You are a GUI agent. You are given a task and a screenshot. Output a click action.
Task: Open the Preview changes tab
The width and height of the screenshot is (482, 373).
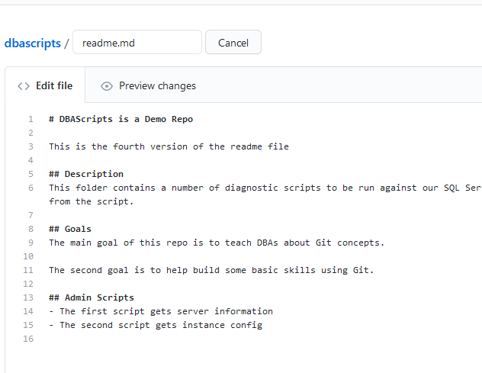(x=149, y=86)
